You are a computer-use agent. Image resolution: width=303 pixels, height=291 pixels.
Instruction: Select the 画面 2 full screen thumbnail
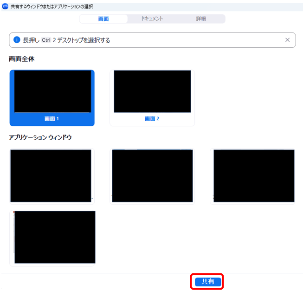click(x=152, y=98)
